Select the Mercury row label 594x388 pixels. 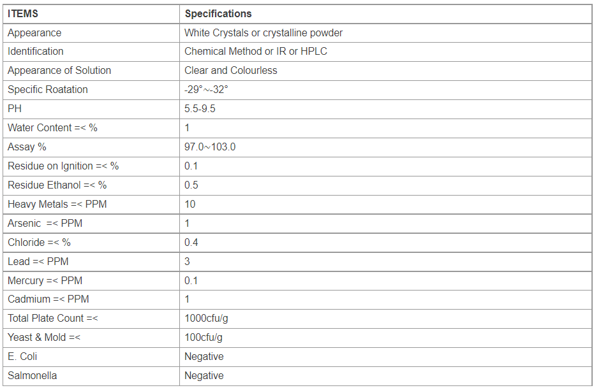coord(45,280)
